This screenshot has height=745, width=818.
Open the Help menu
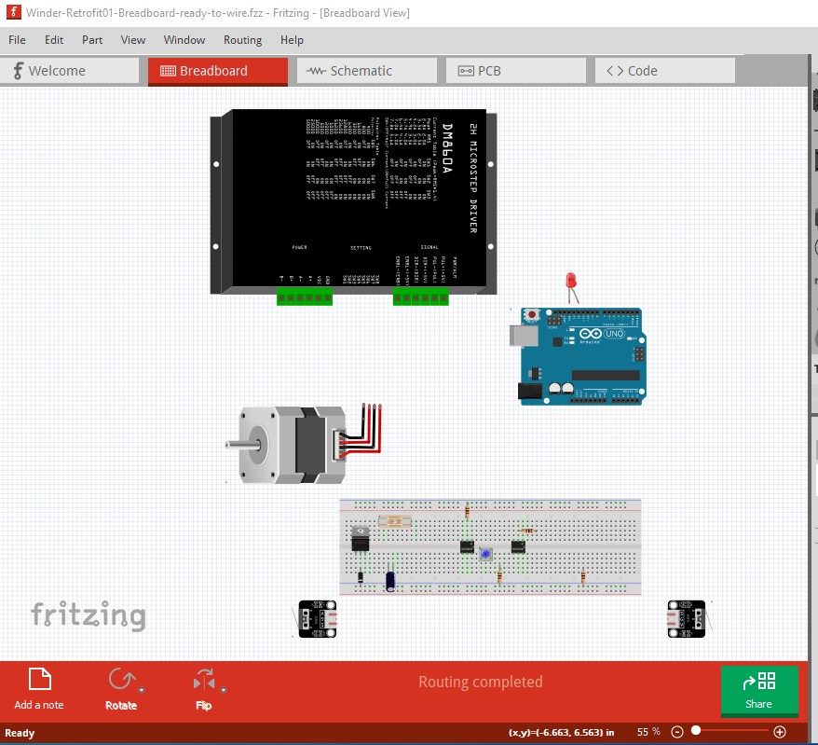(292, 40)
